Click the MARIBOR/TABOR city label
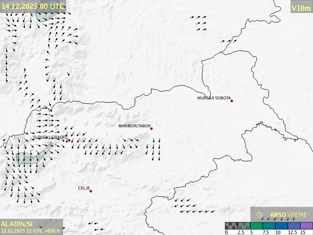This screenshot has width=313, height=235. click(x=134, y=126)
